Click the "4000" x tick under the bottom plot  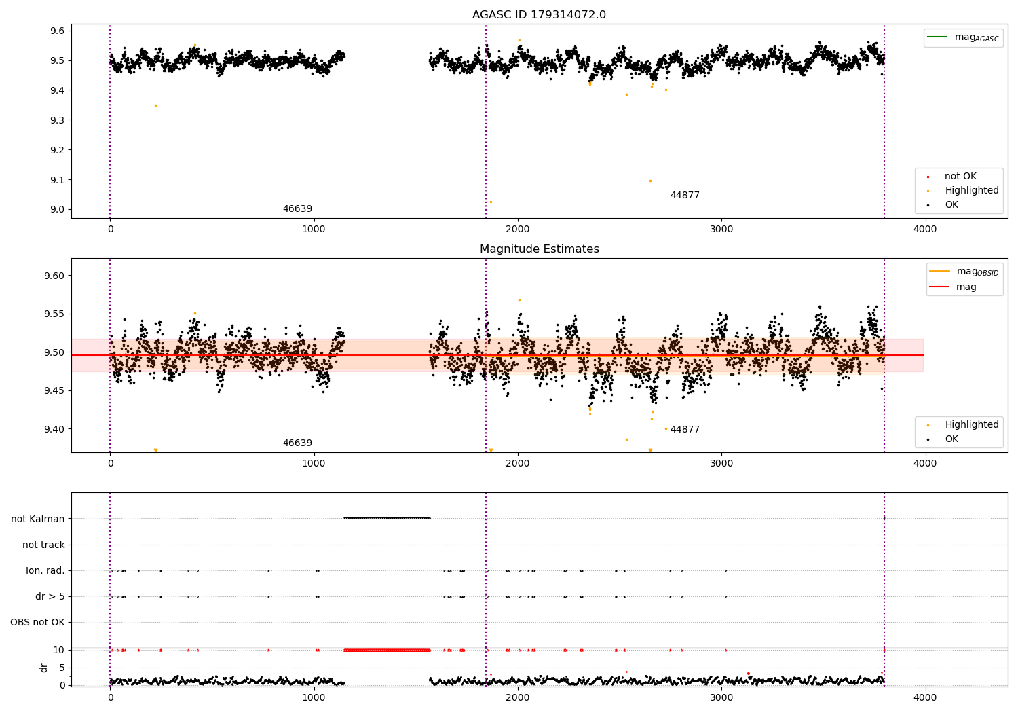[925, 698]
